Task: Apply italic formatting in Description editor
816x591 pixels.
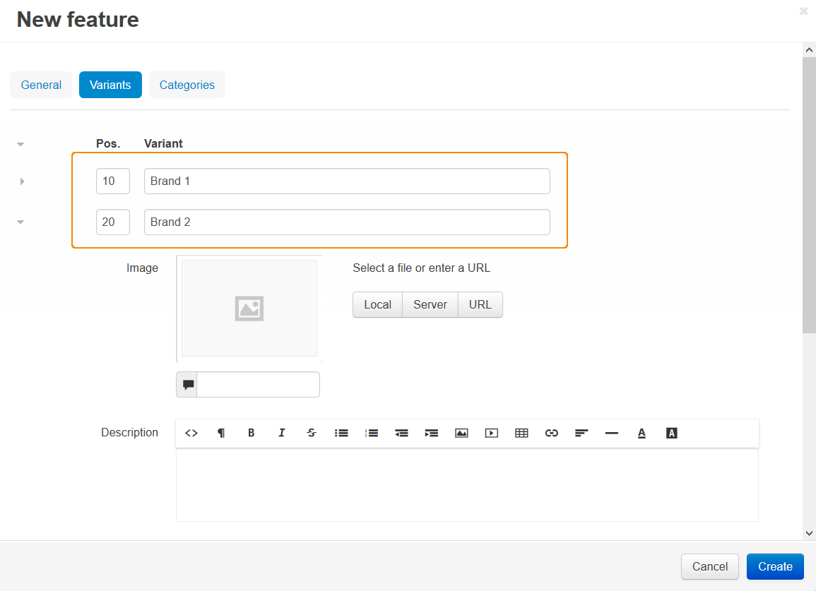Action: pos(282,433)
